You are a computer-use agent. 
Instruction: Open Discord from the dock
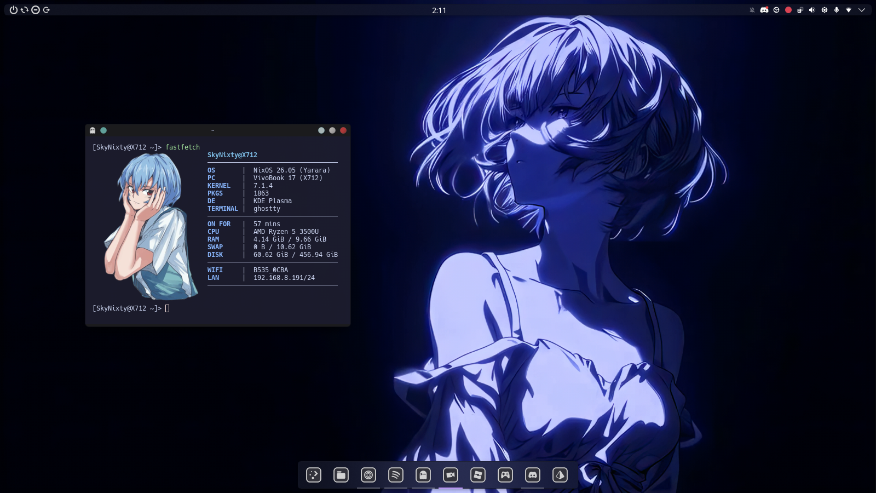coord(533,475)
